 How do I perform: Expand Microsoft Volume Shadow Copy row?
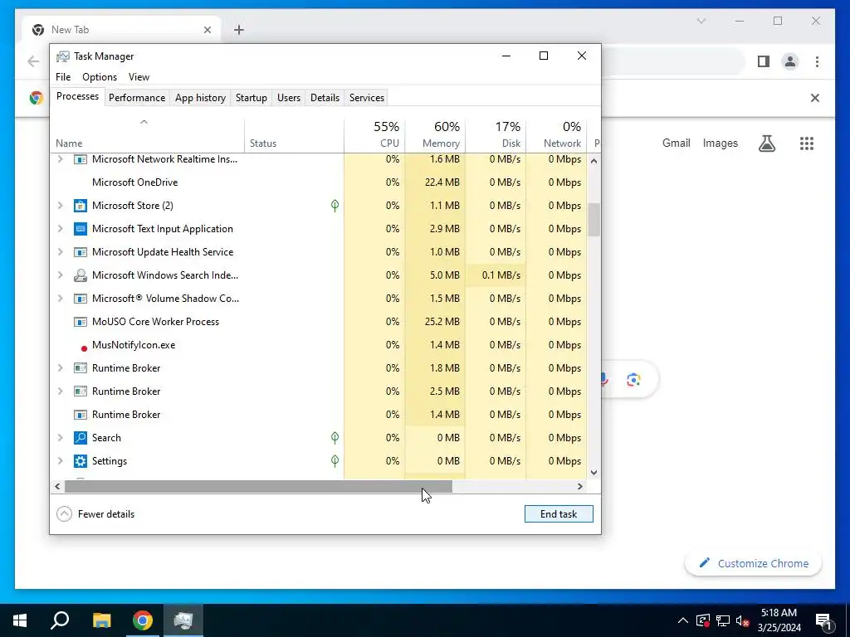click(60, 299)
